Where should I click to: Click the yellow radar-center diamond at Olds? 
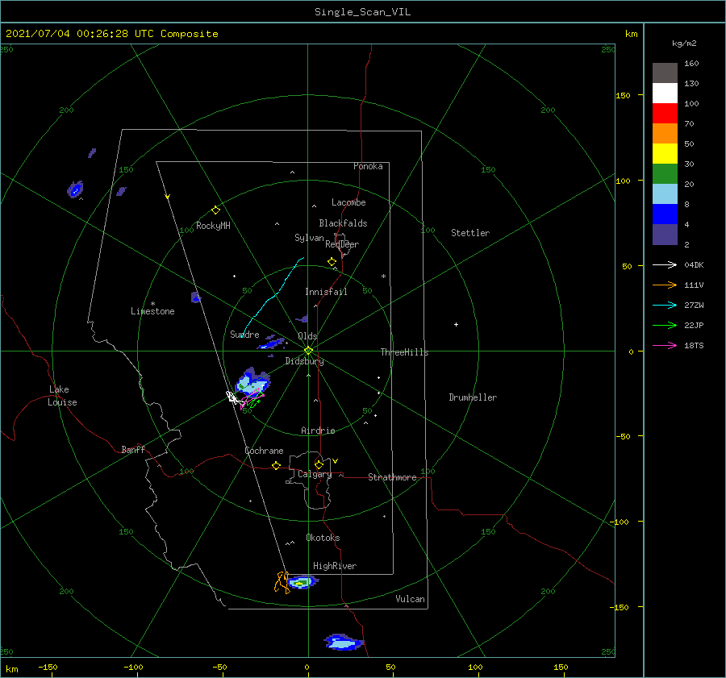(x=308, y=351)
